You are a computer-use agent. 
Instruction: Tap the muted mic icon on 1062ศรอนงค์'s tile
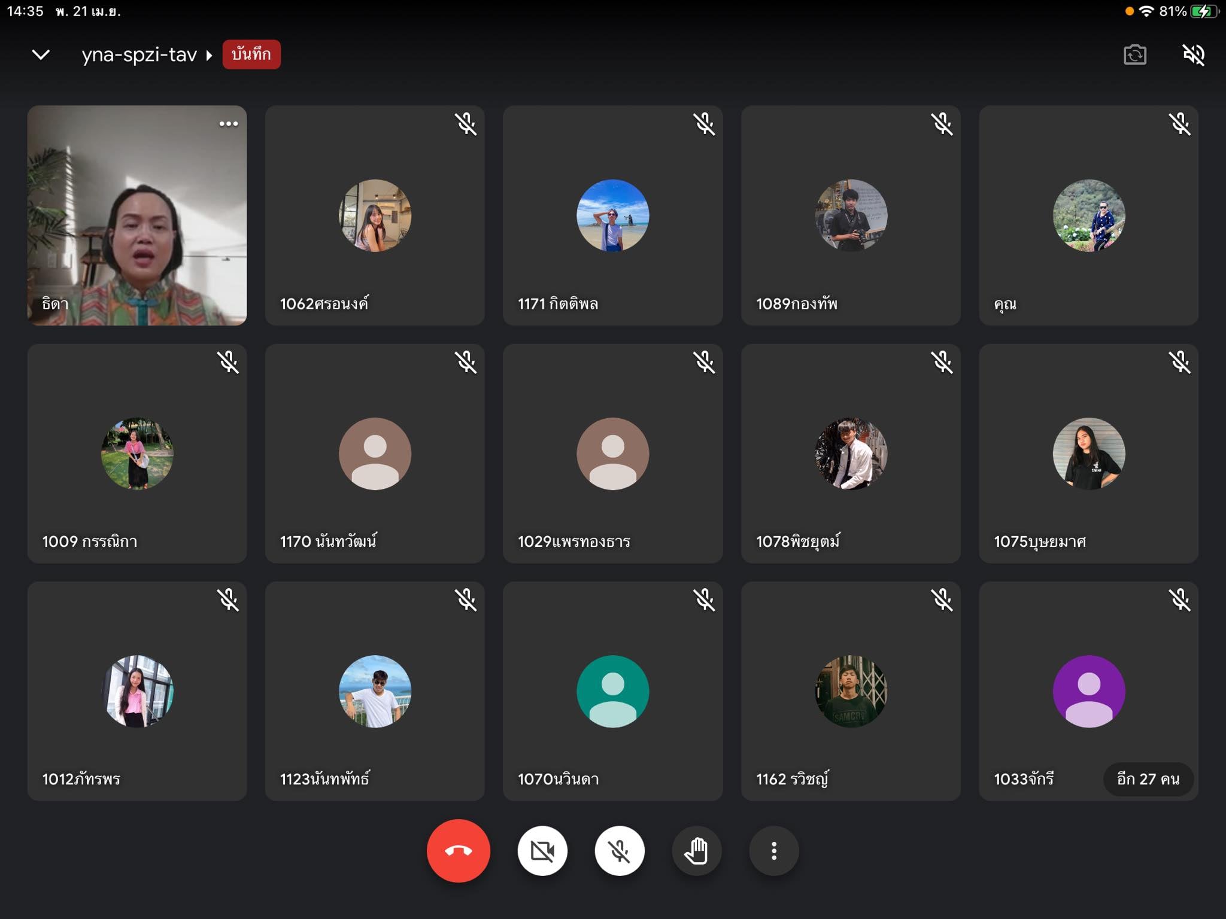coord(465,124)
